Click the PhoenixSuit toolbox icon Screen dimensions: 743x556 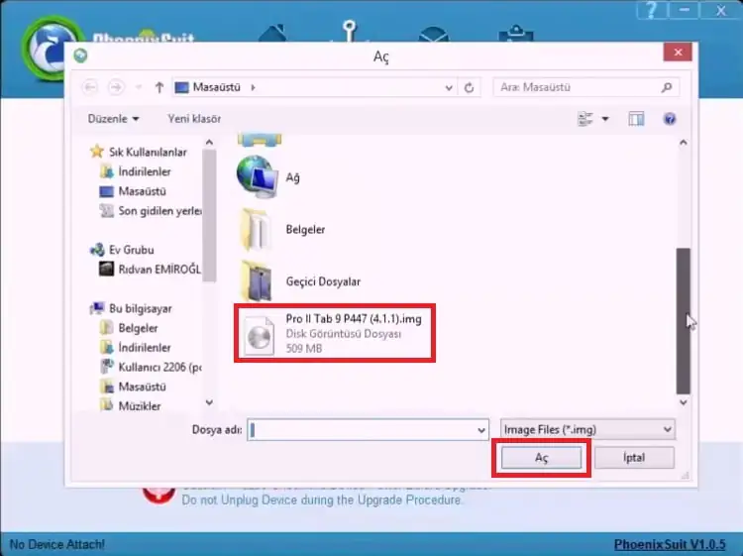(516, 34)
